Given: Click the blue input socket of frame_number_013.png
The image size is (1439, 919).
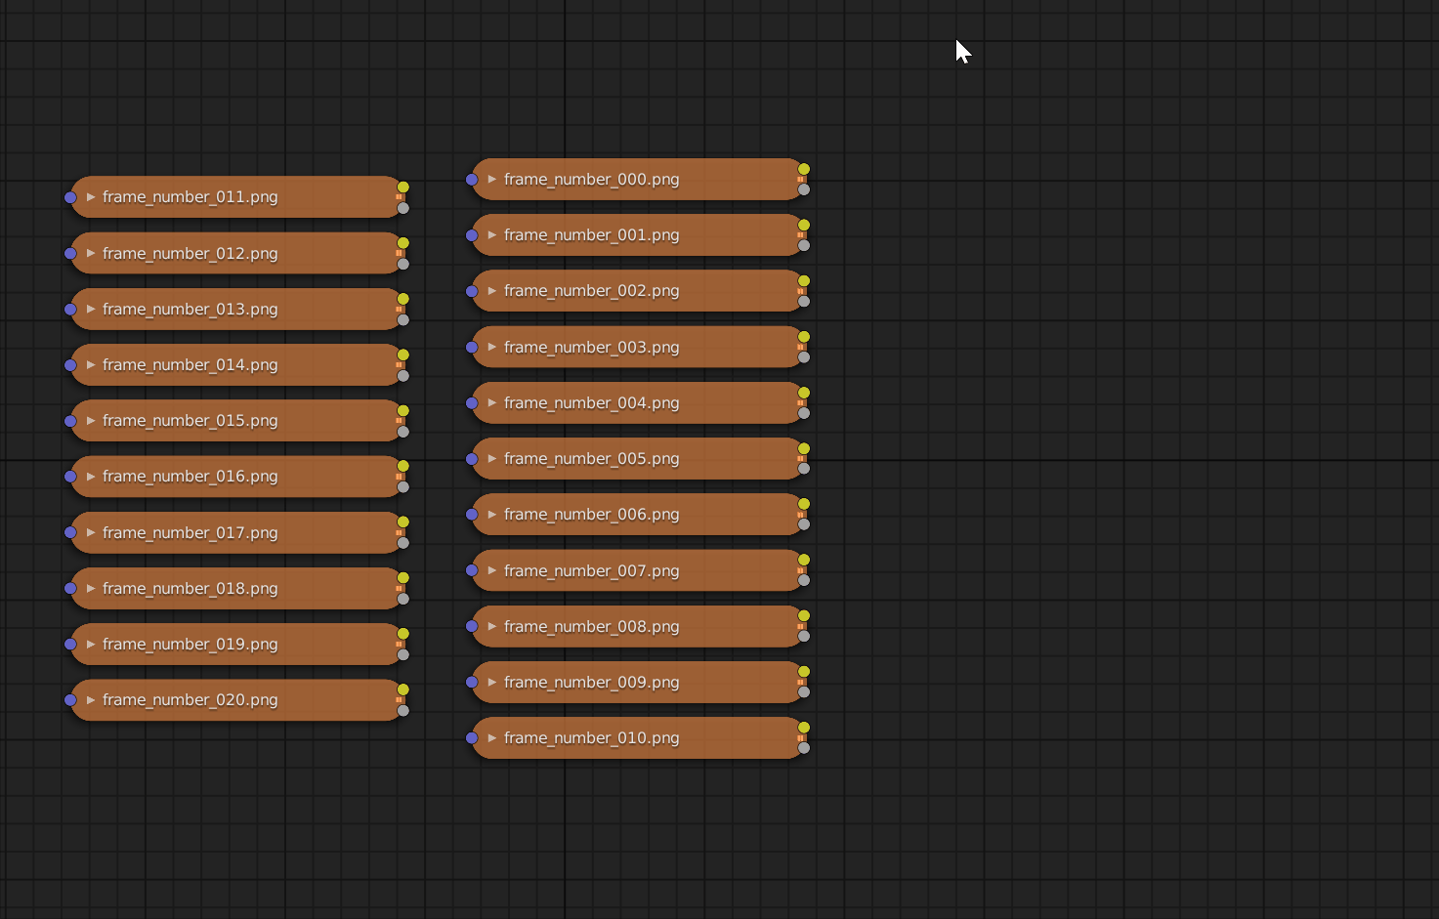Looking at the screenshot, I should [x=70, y=310].
